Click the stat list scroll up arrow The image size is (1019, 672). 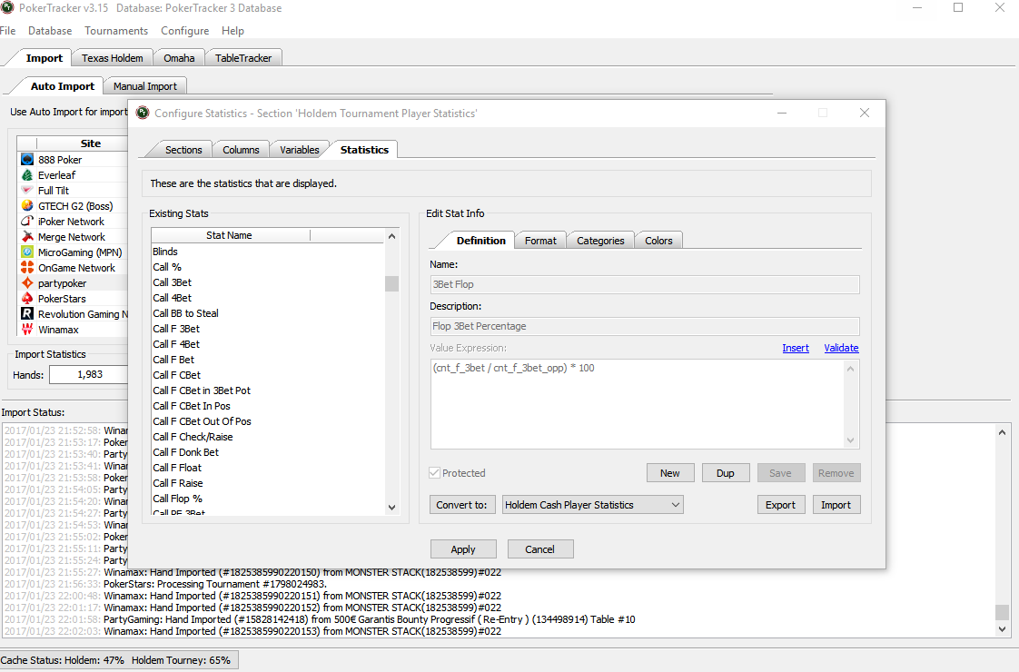tap(391, 236)
